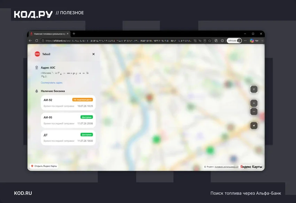Open the tracking prevention shield icon
This screenshot has height=203, width=296.
coord(195,41)
